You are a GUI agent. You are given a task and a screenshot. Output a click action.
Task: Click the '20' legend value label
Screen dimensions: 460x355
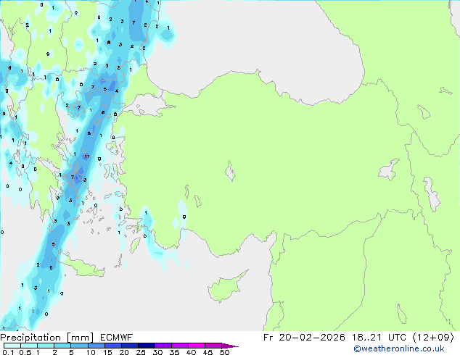pos(124,352)
